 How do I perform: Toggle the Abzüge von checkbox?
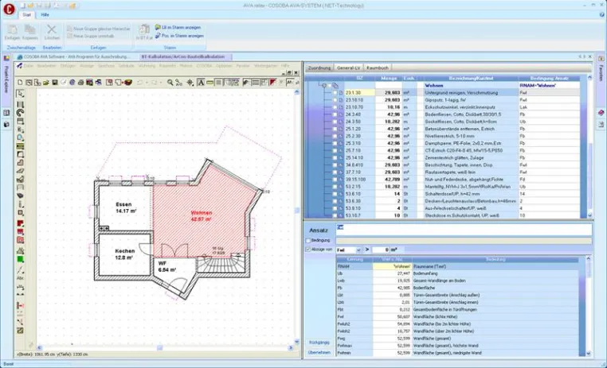point(308,250)
